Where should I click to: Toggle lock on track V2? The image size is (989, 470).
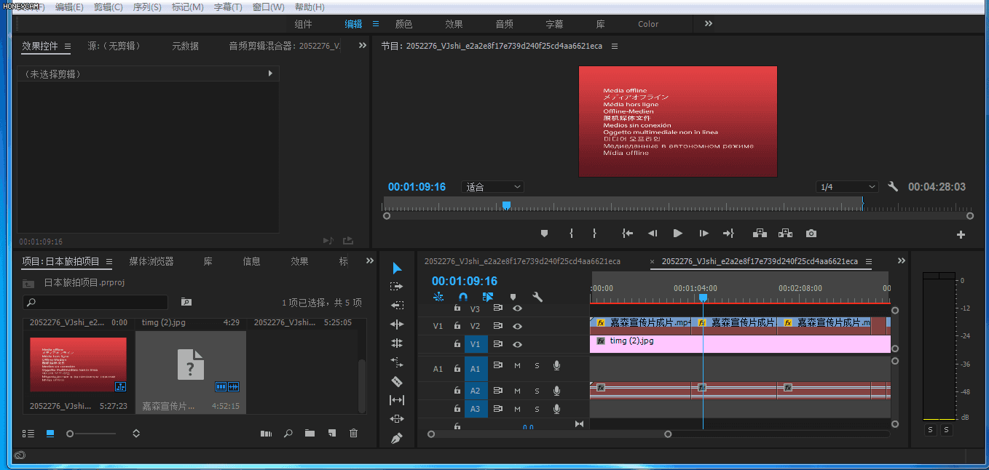tap(457, 326)
